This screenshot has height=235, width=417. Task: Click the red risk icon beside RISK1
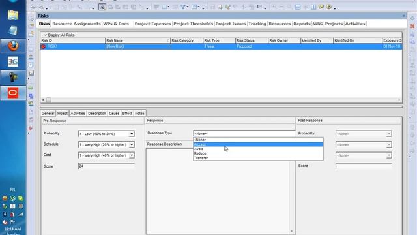44,46
